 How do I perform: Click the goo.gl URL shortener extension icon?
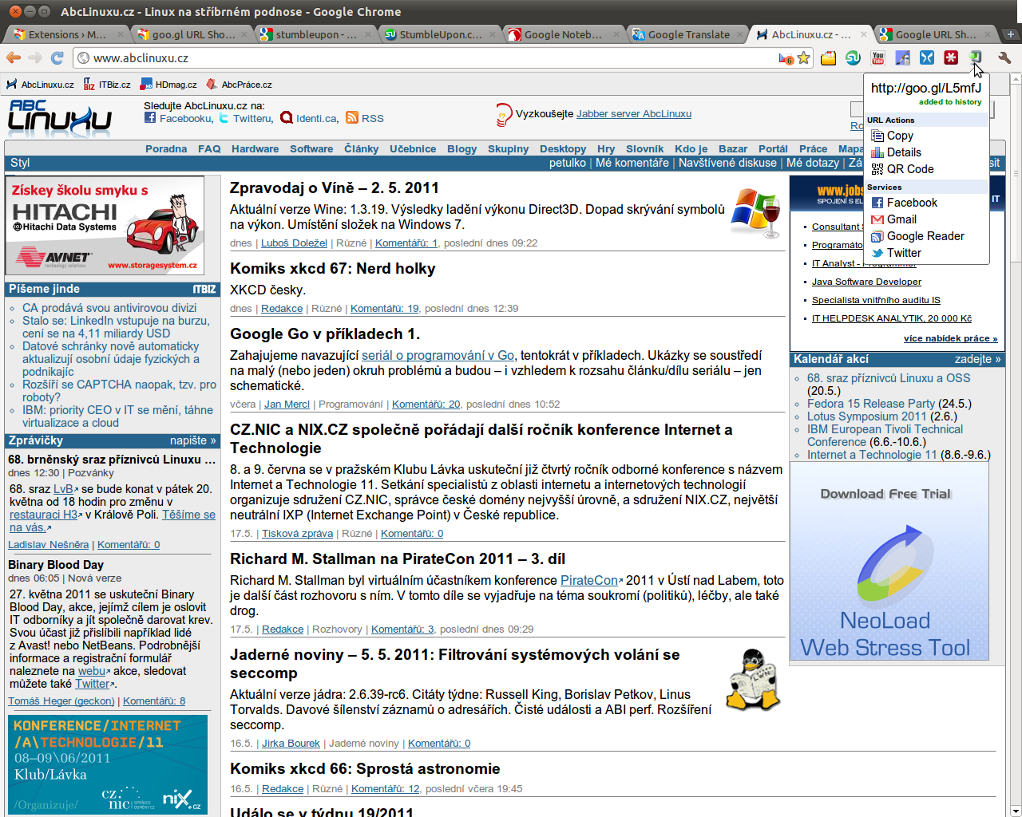click(975, 57)
